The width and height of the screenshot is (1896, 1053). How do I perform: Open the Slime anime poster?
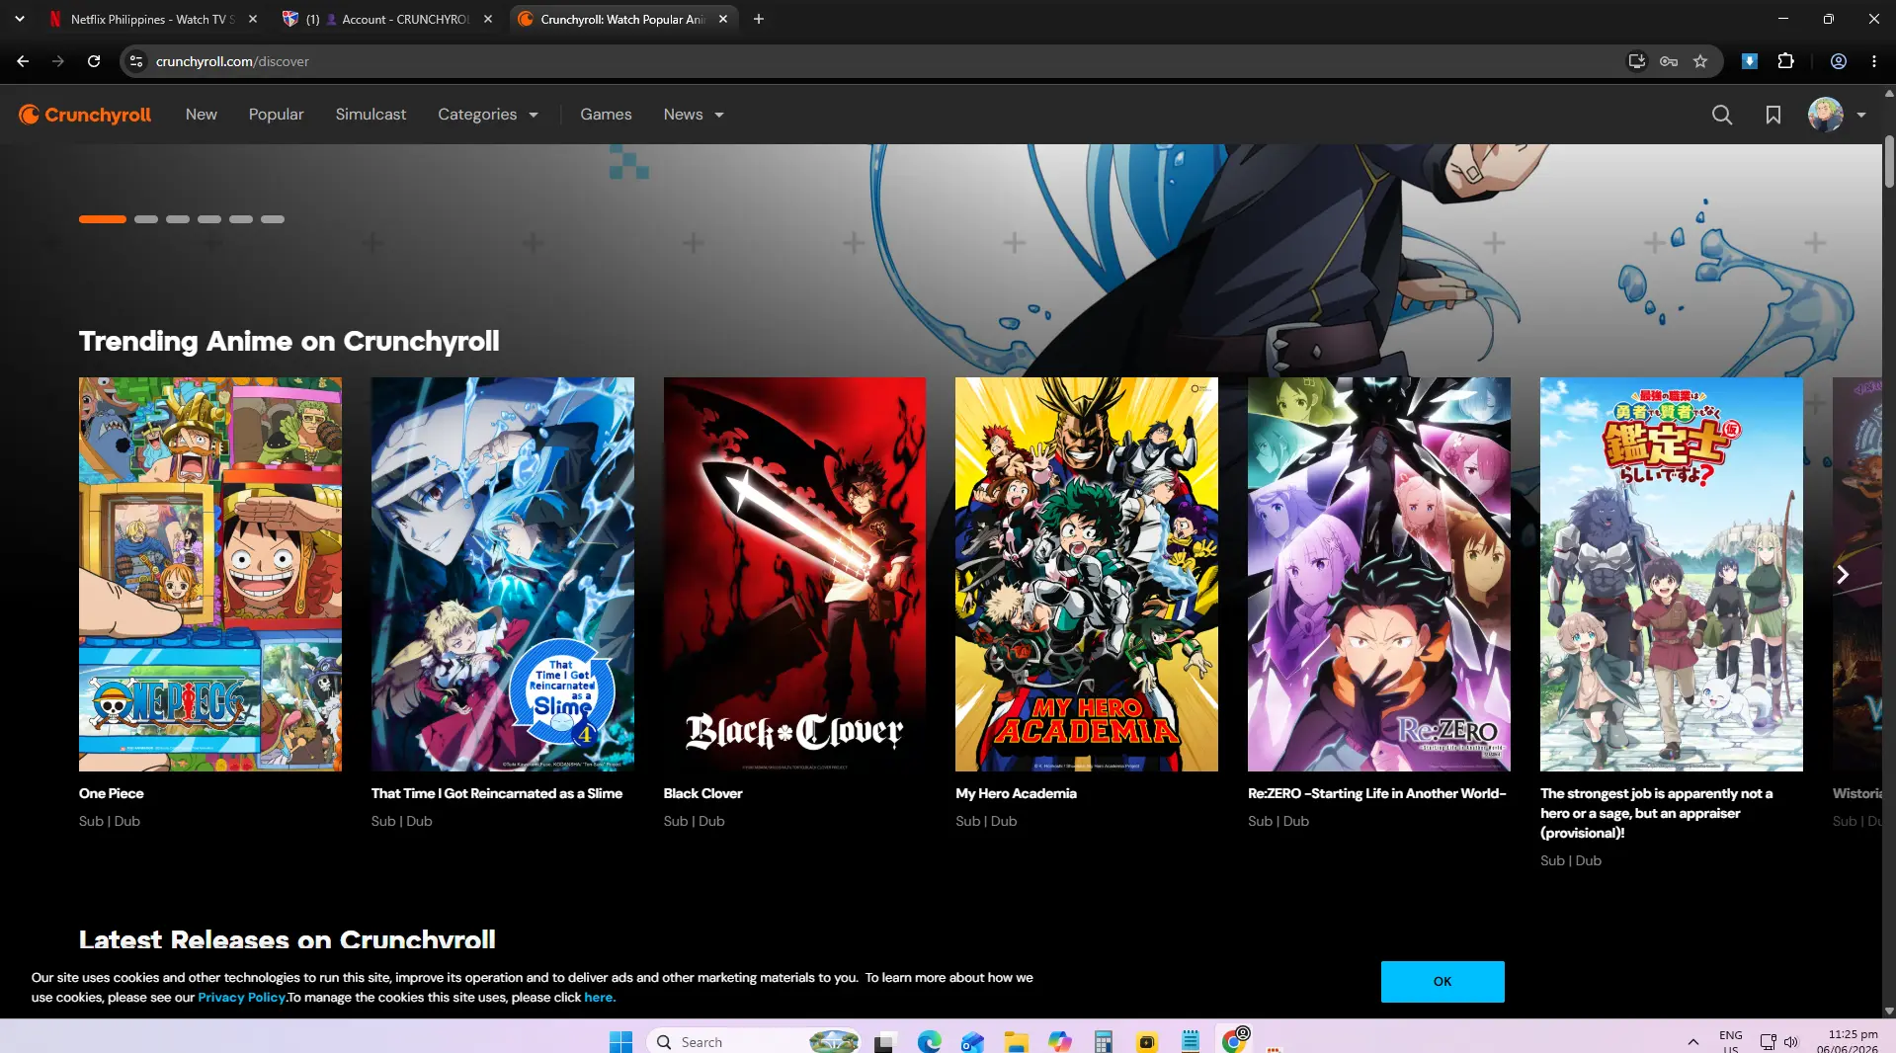pos(503,574)
